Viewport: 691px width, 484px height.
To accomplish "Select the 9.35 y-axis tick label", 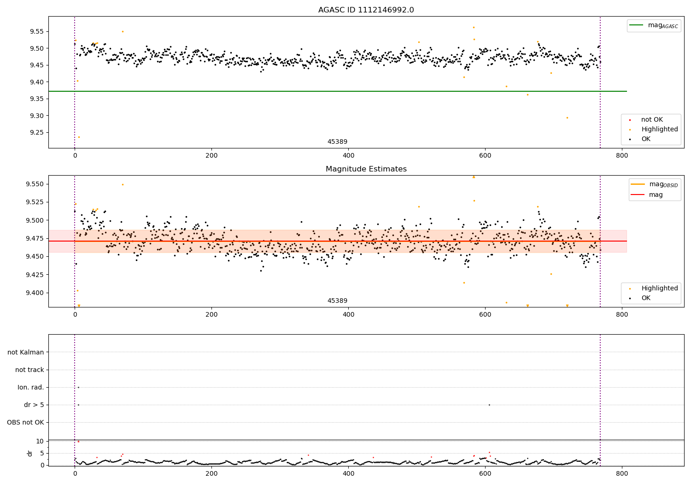I will 37,99.
